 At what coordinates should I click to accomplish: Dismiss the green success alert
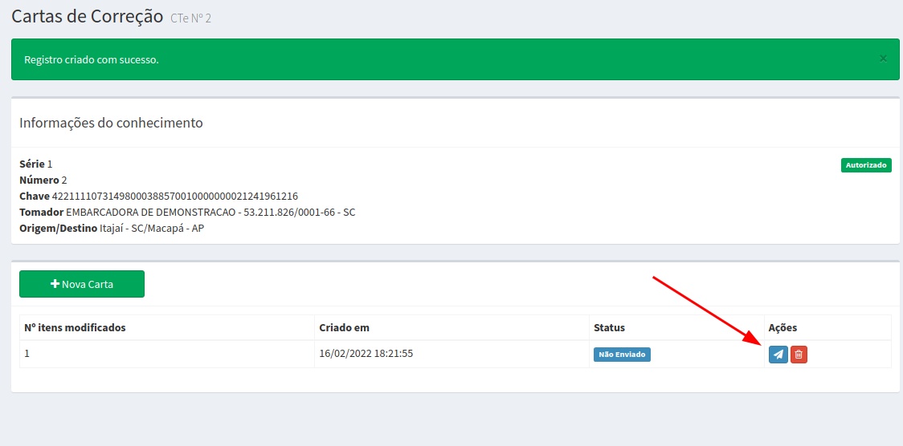[883, 59]
